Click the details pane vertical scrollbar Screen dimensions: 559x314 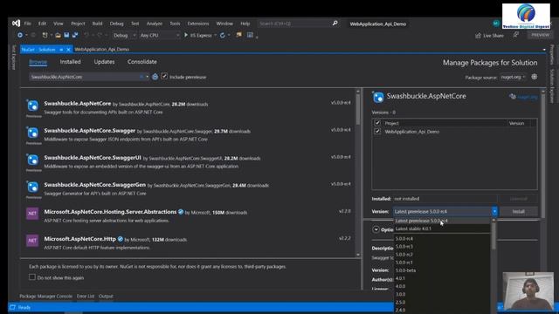tap(543, 157)
